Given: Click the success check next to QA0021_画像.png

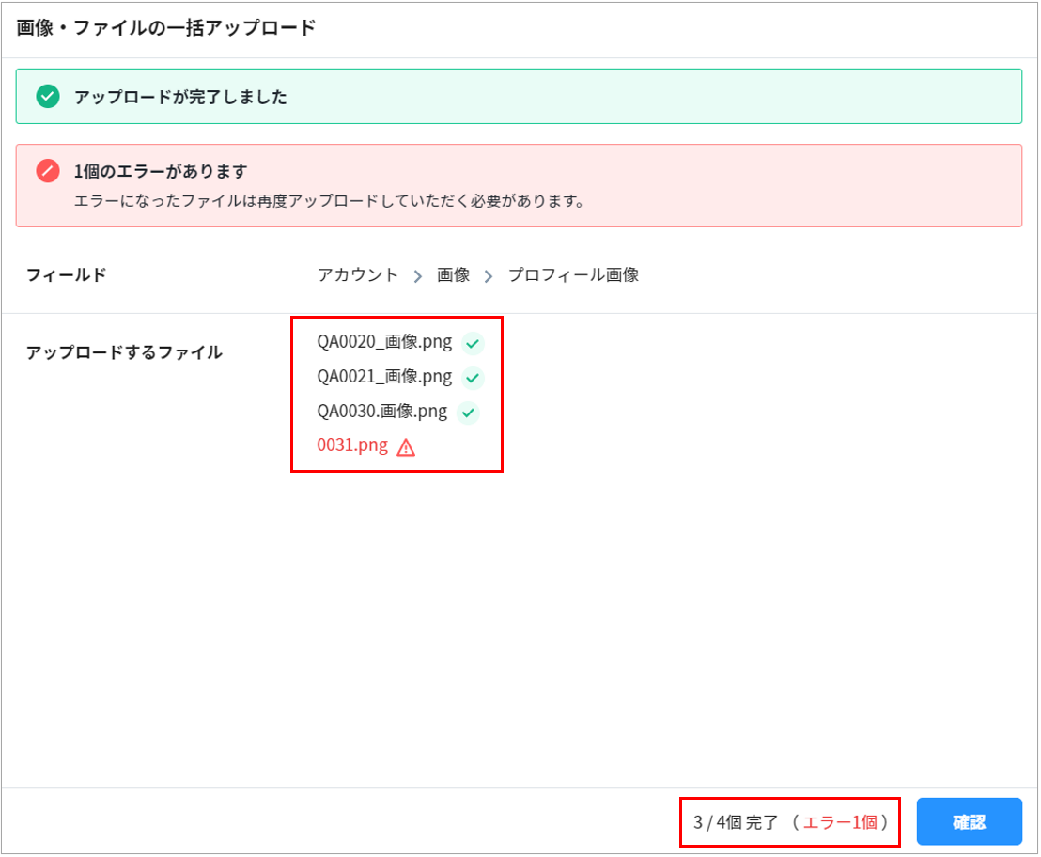Looking at the screenshot, I should pyautogui.click(x=473, y=379).
